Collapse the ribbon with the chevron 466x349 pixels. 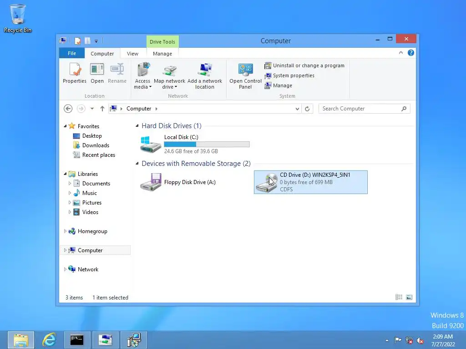[x=400, y=53]
